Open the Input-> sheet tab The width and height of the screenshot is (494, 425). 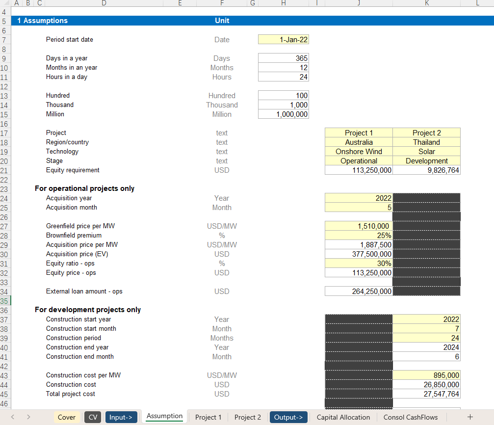pyautogui.click(x=121, y=417)
